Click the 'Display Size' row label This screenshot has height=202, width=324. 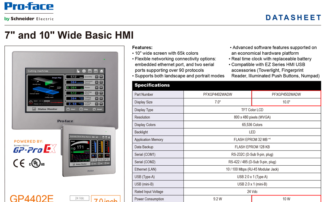[x=143, y=102]
